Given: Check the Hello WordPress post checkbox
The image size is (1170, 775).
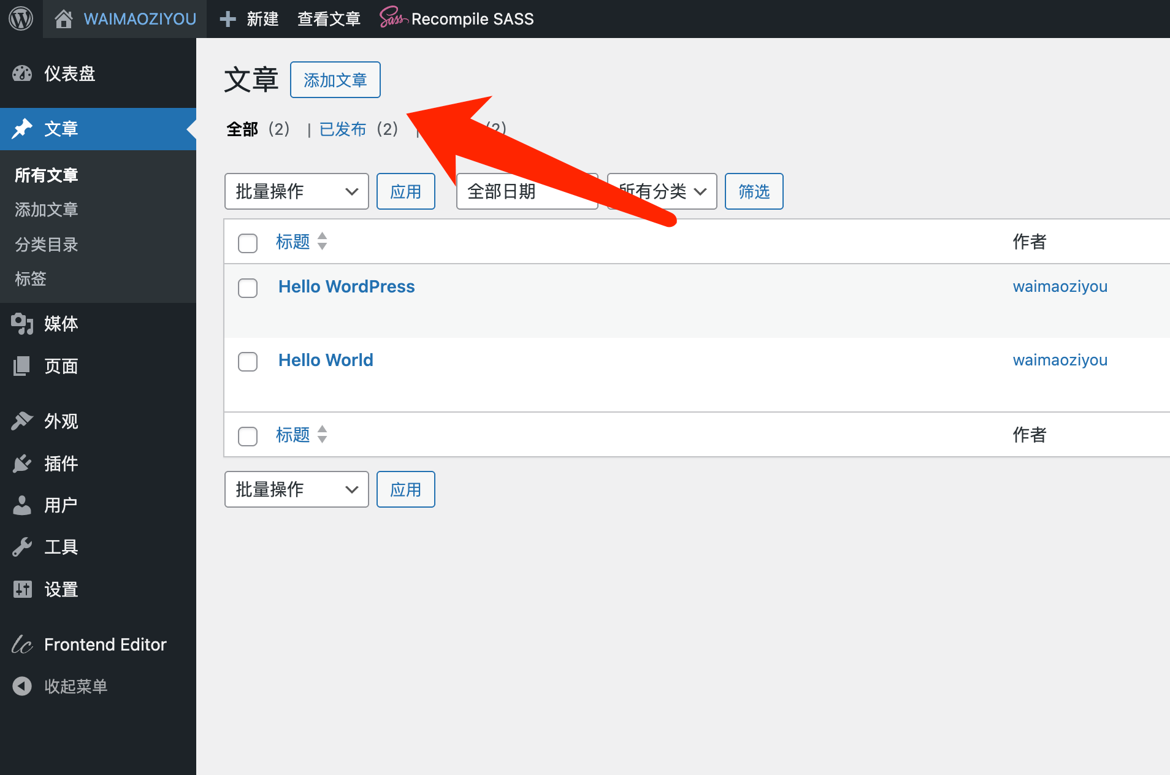Looking at the screenshot, I should [x=248, y=288].
